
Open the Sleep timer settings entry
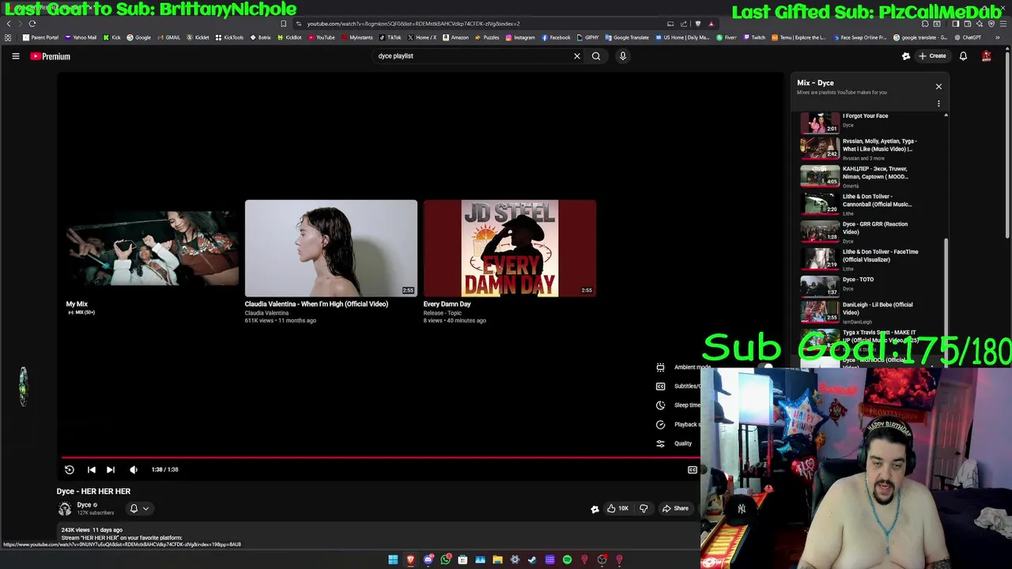point(678,405)
